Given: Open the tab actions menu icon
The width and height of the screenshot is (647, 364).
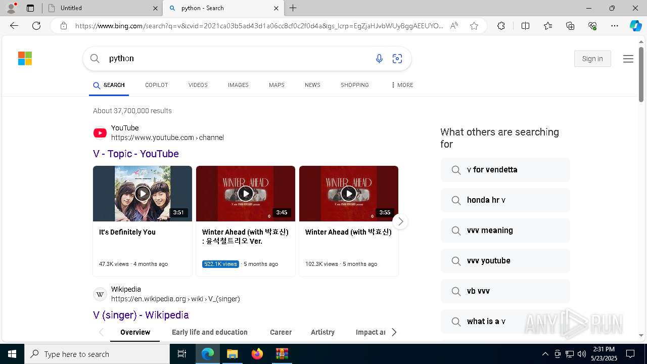Looking at the screenshot, I should (x=30, y=8).
